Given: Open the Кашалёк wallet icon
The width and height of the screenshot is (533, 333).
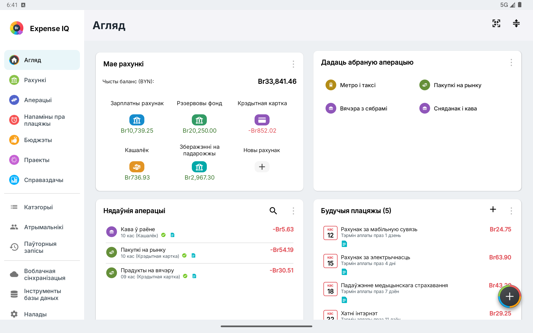Looking at the screenshot, I should click(x=137, y=167).
